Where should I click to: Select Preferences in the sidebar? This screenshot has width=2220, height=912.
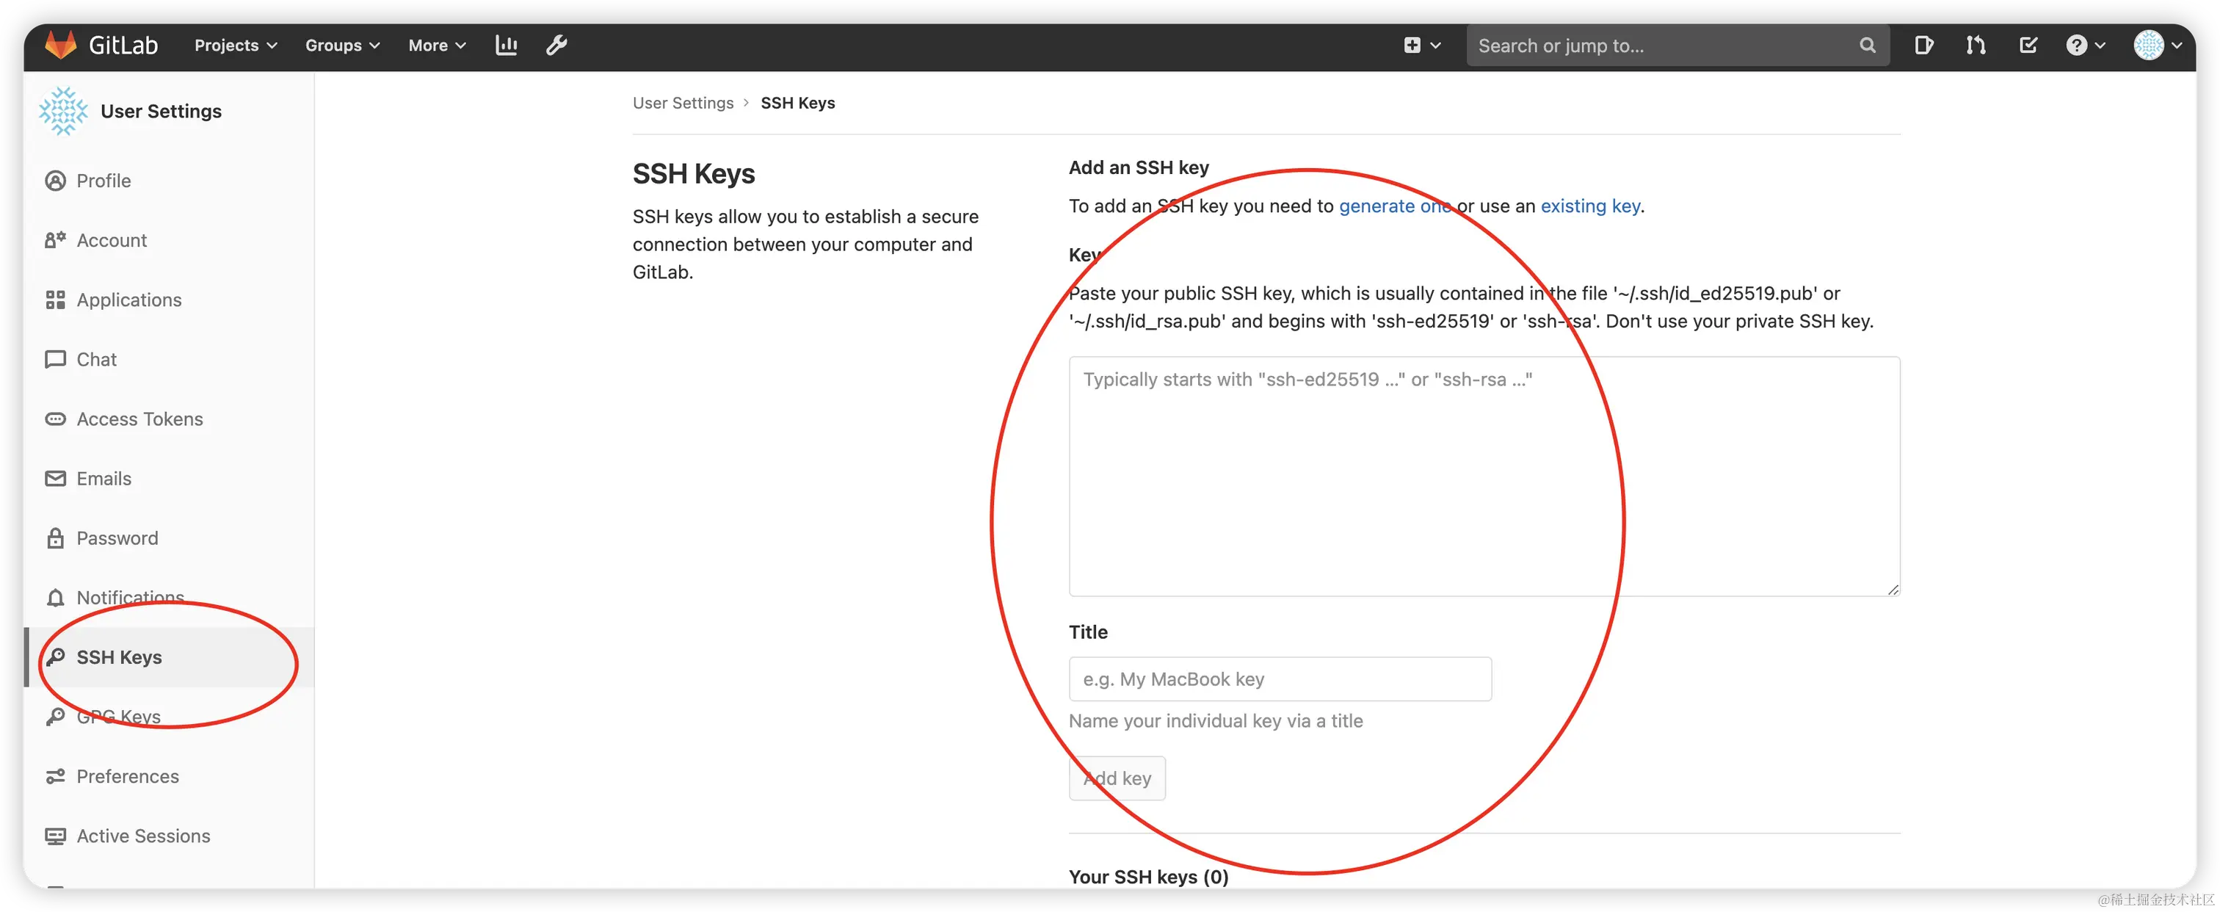(x=128, y=776)
